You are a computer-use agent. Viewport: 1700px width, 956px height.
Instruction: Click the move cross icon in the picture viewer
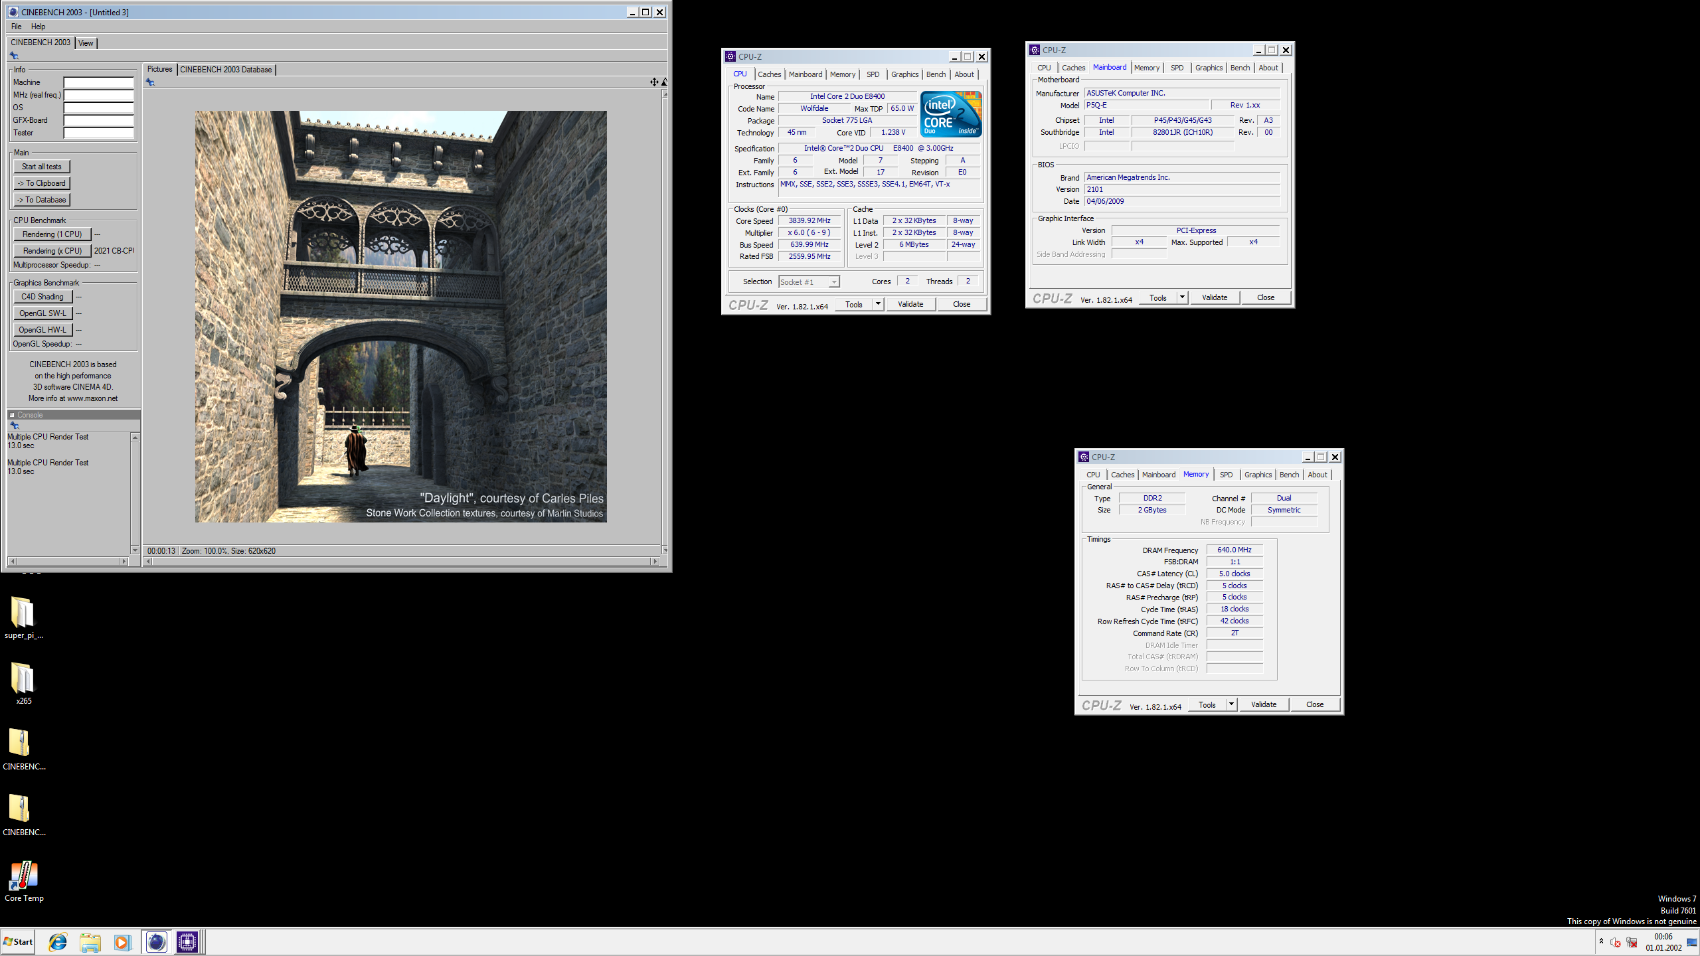(654, 82)
